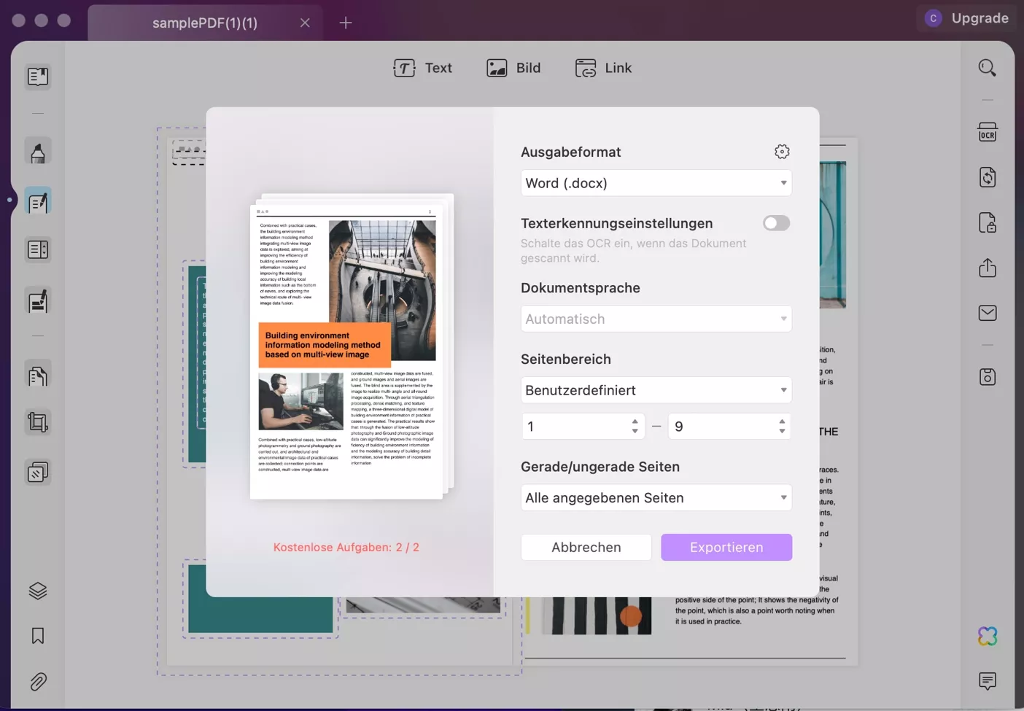Open the Text editing tool
Screen dimensions: 1024x711
[x=423, y=67]
